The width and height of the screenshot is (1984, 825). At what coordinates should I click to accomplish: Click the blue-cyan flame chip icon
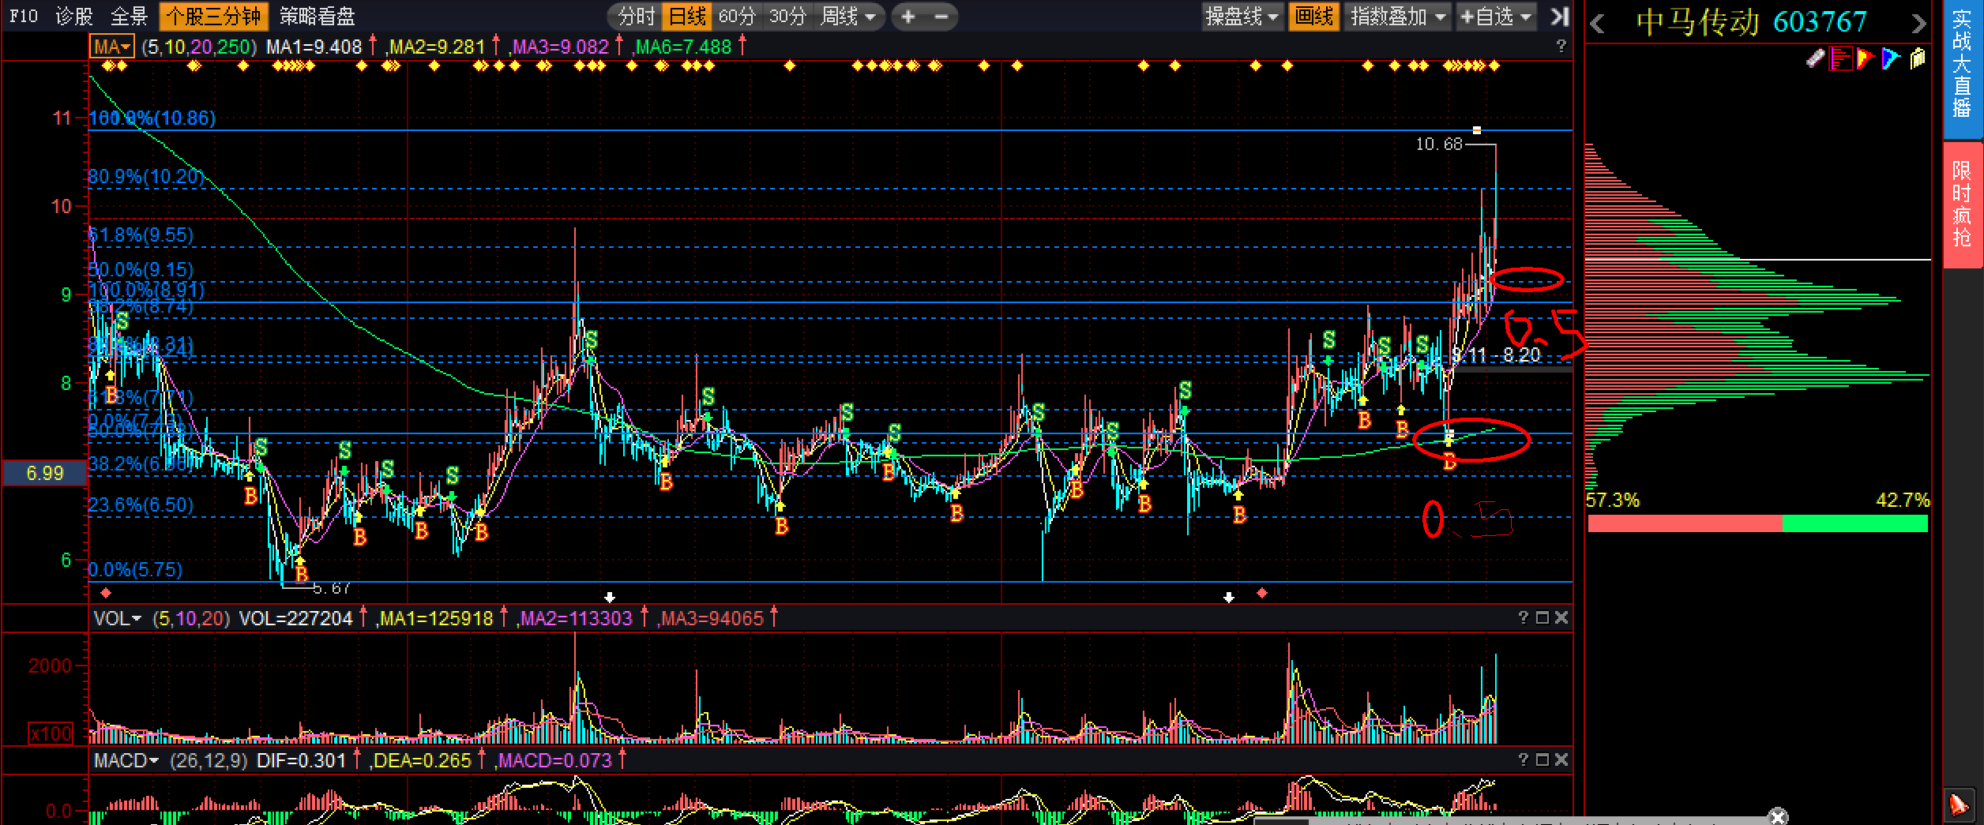click(1891, 58)
